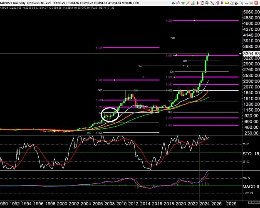Click the 2990.00 price axis label
The image size is (260, 208).
pos(251,64)
